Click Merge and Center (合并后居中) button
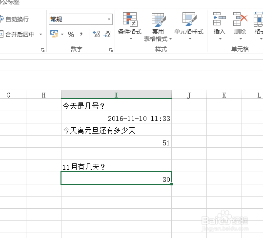This screenshot has width=263, height=238. click(18, 34)
